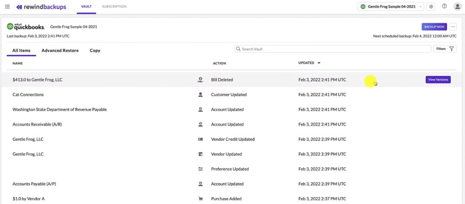Click the Backup Now button
The image size is (465, 204).
[434, 27]
